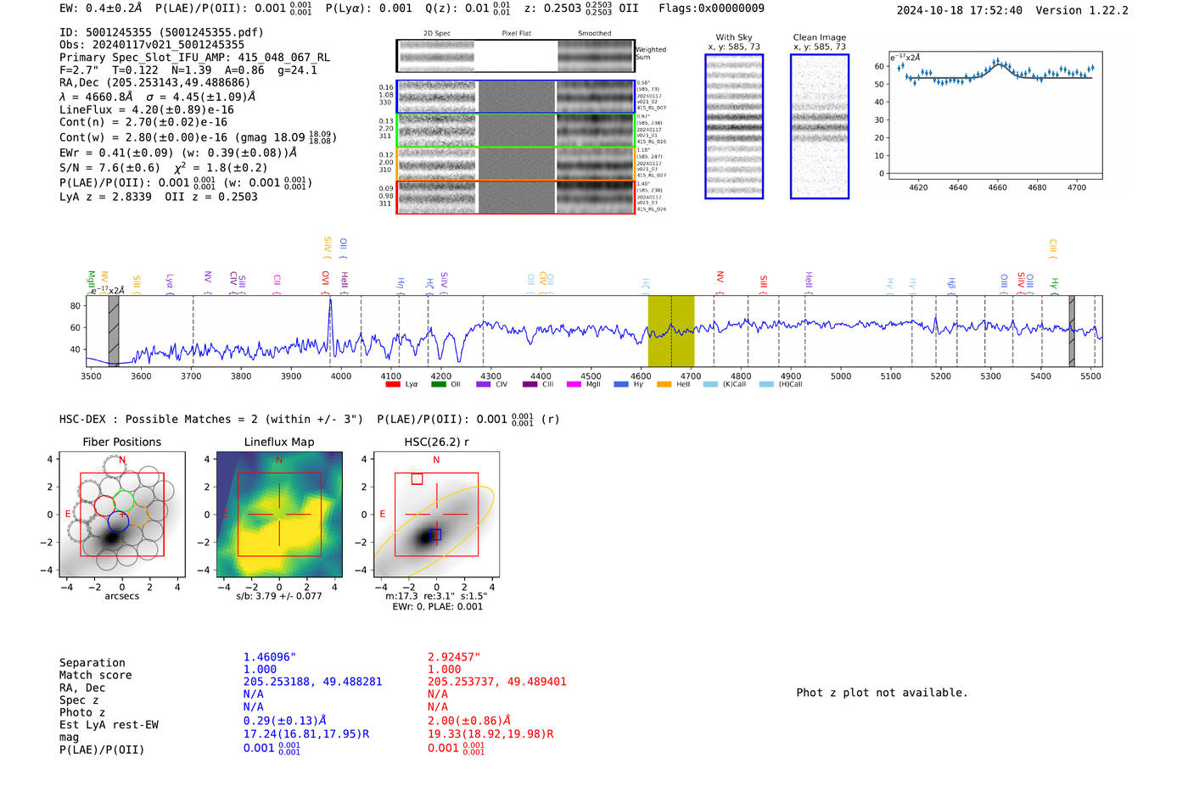Click the yellow highlighted band in spectrum
1188x808 pixels.
pos(671,331)
